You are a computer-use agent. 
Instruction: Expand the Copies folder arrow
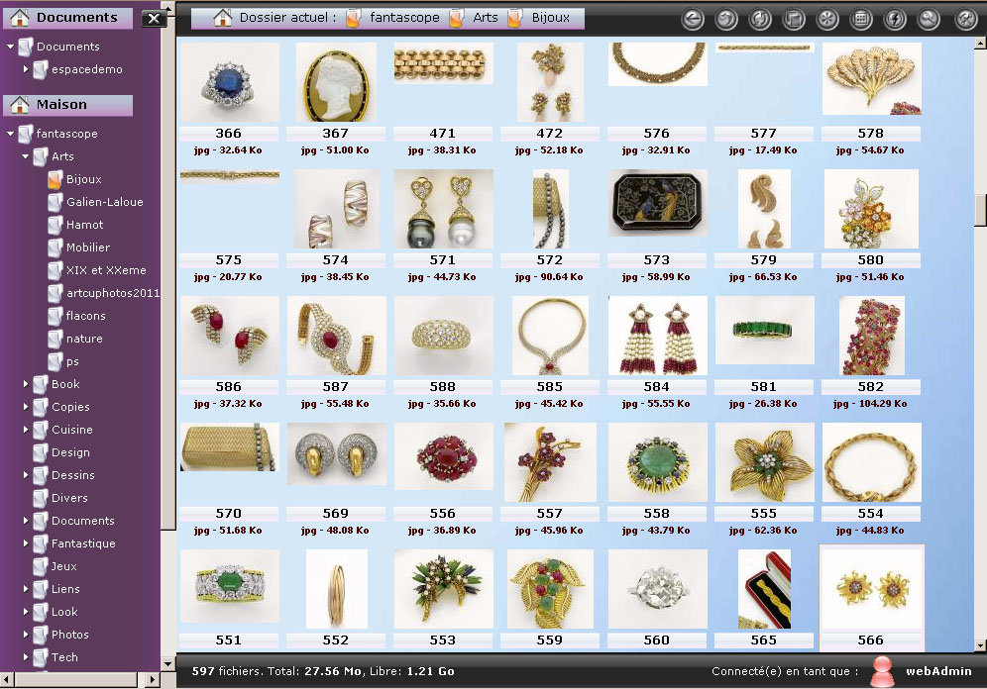coord(26,407)
